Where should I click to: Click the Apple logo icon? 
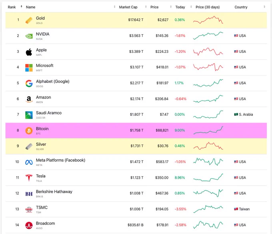29,52
